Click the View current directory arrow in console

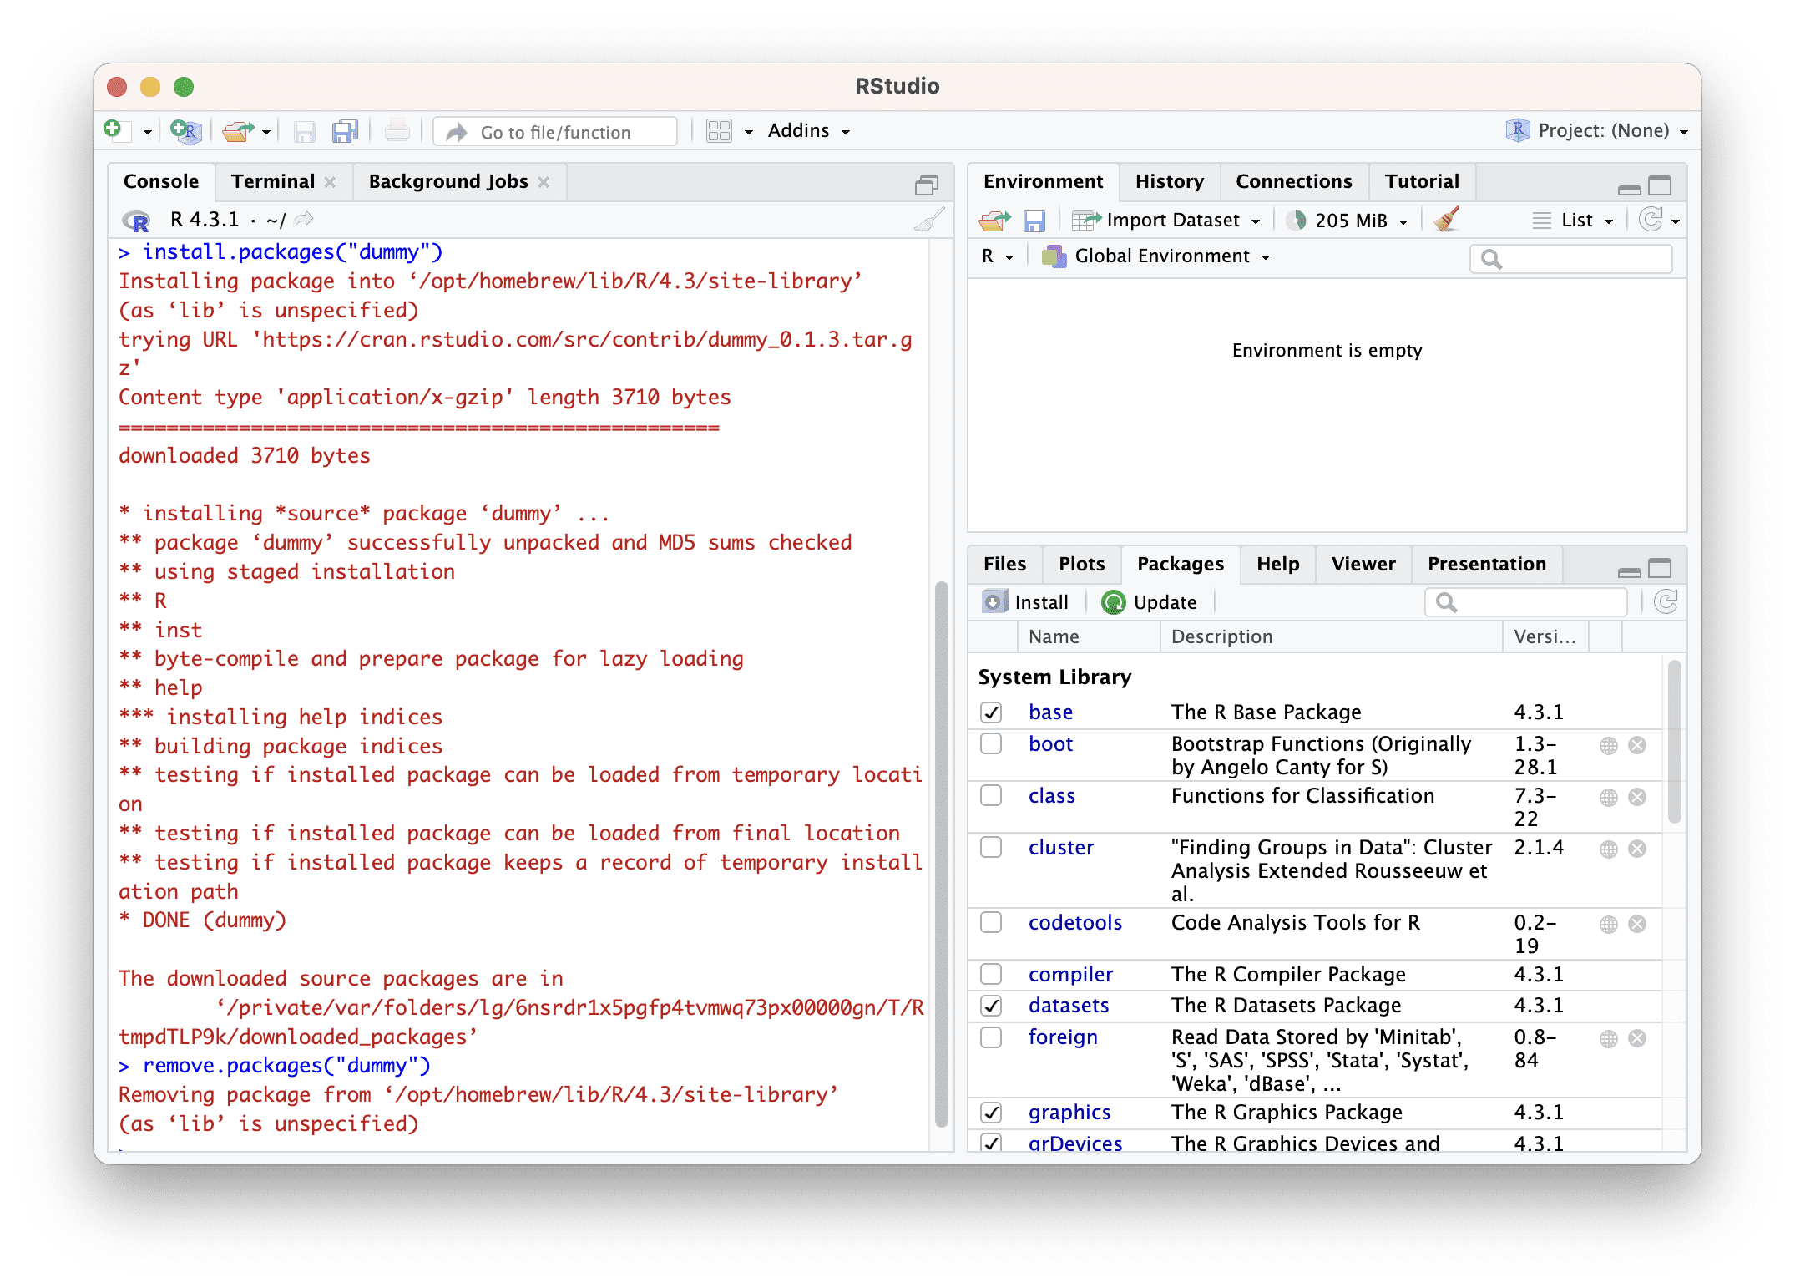click(304, 220)
